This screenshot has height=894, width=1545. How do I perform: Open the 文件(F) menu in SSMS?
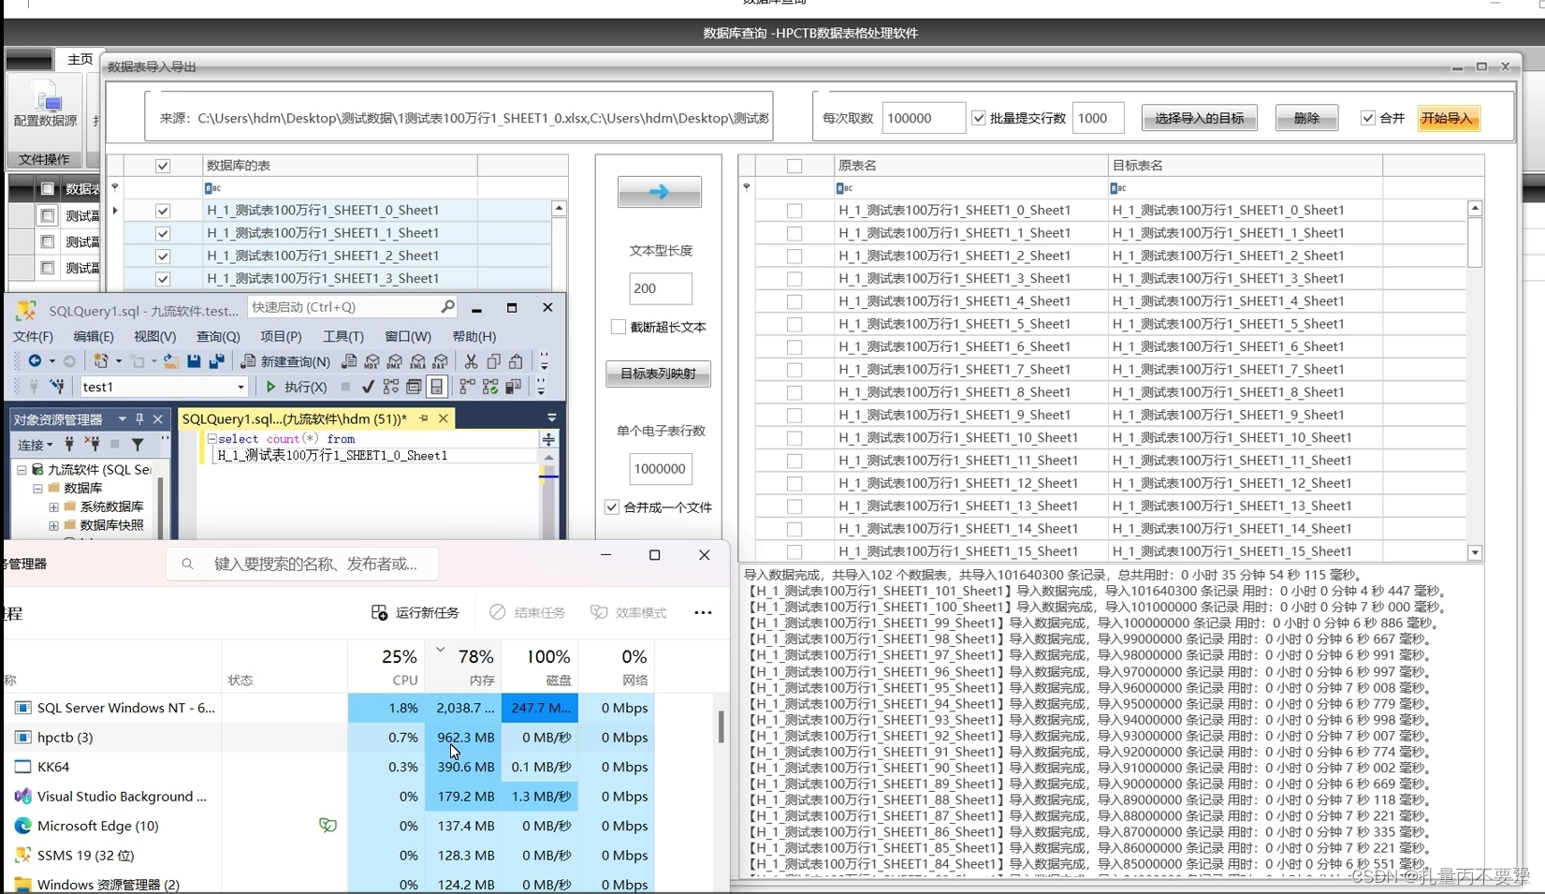pyautogui.click(x=32, y=336)
